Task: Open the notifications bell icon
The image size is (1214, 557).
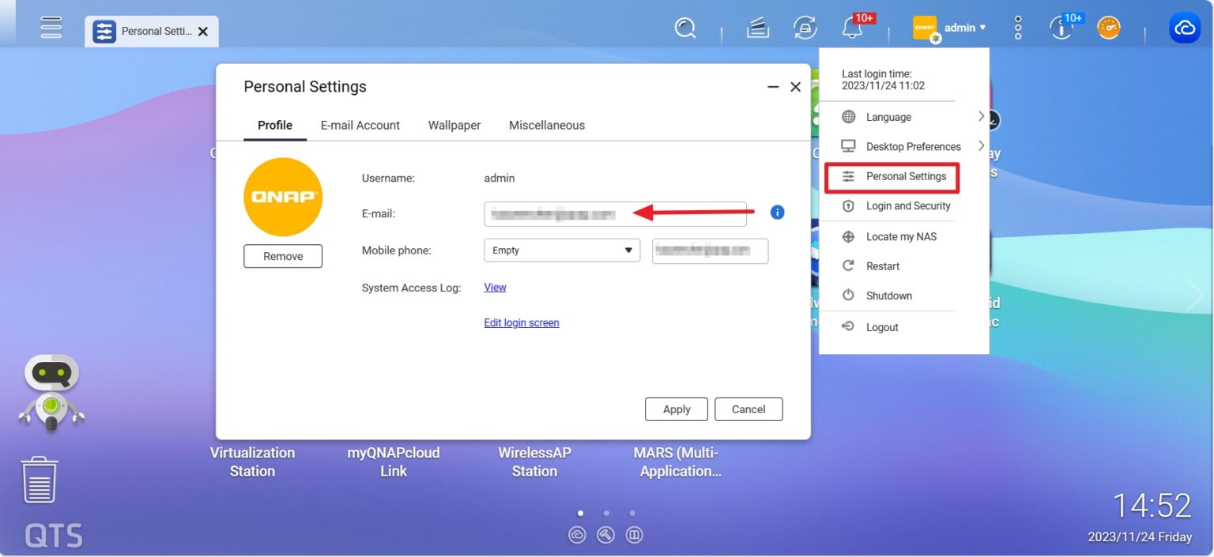Action: coord(852,28)
